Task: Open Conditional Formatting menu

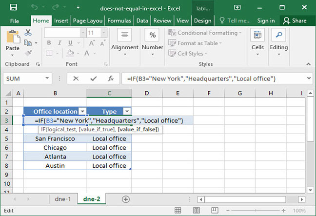Action: pos(205,33)
